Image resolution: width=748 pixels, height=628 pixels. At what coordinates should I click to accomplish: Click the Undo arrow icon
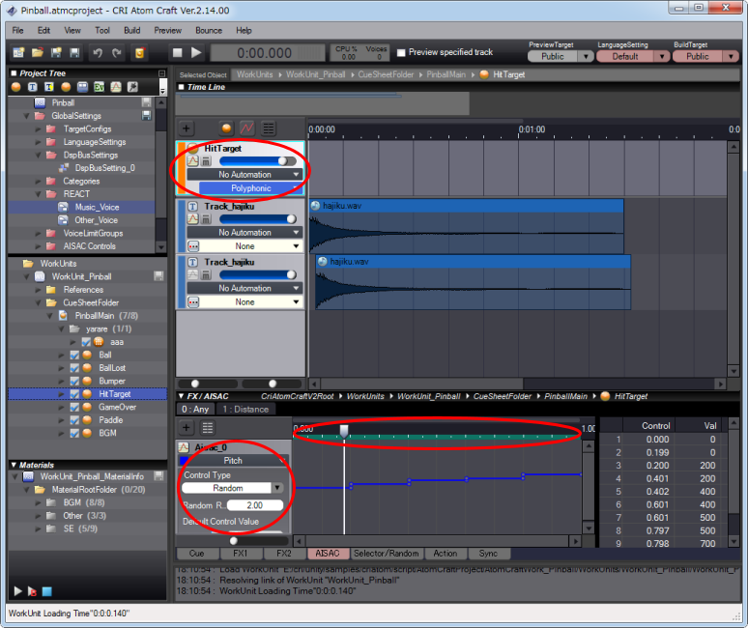(x=97, y=53)
